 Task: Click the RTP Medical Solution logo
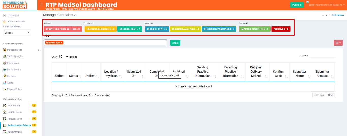14,5
